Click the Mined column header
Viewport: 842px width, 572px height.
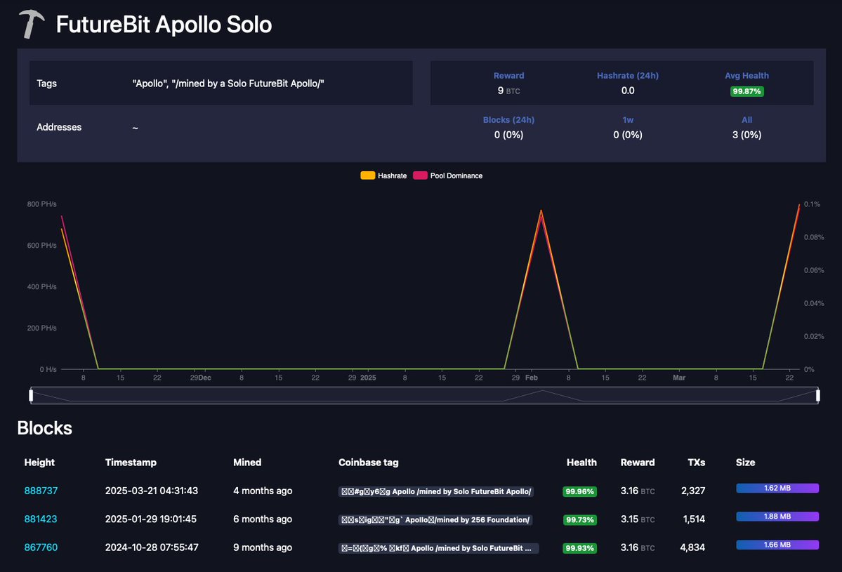coord(247,463)
